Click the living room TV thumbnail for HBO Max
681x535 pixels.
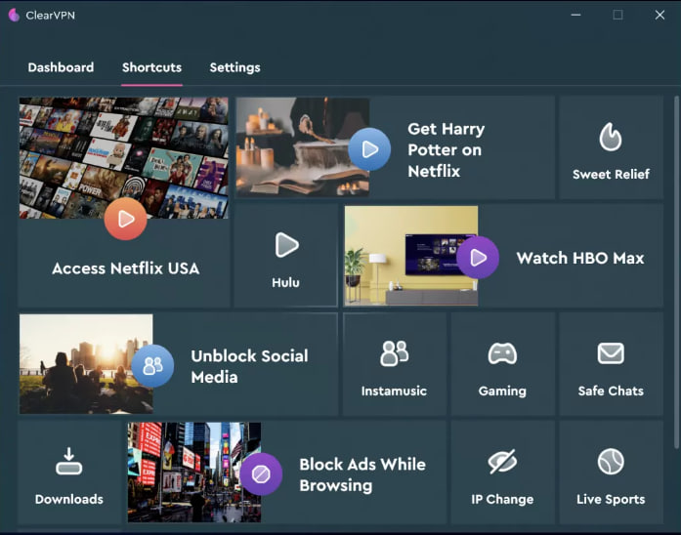pos(411,256)
